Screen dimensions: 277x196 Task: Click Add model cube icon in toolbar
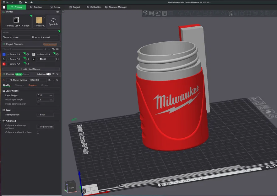tap(145, 13)
